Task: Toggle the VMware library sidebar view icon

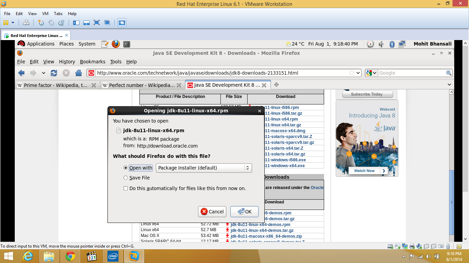Action: (x=76, y=23)
